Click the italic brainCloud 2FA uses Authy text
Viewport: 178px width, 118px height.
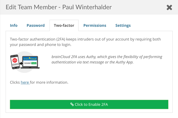click(x=107, y=59)
